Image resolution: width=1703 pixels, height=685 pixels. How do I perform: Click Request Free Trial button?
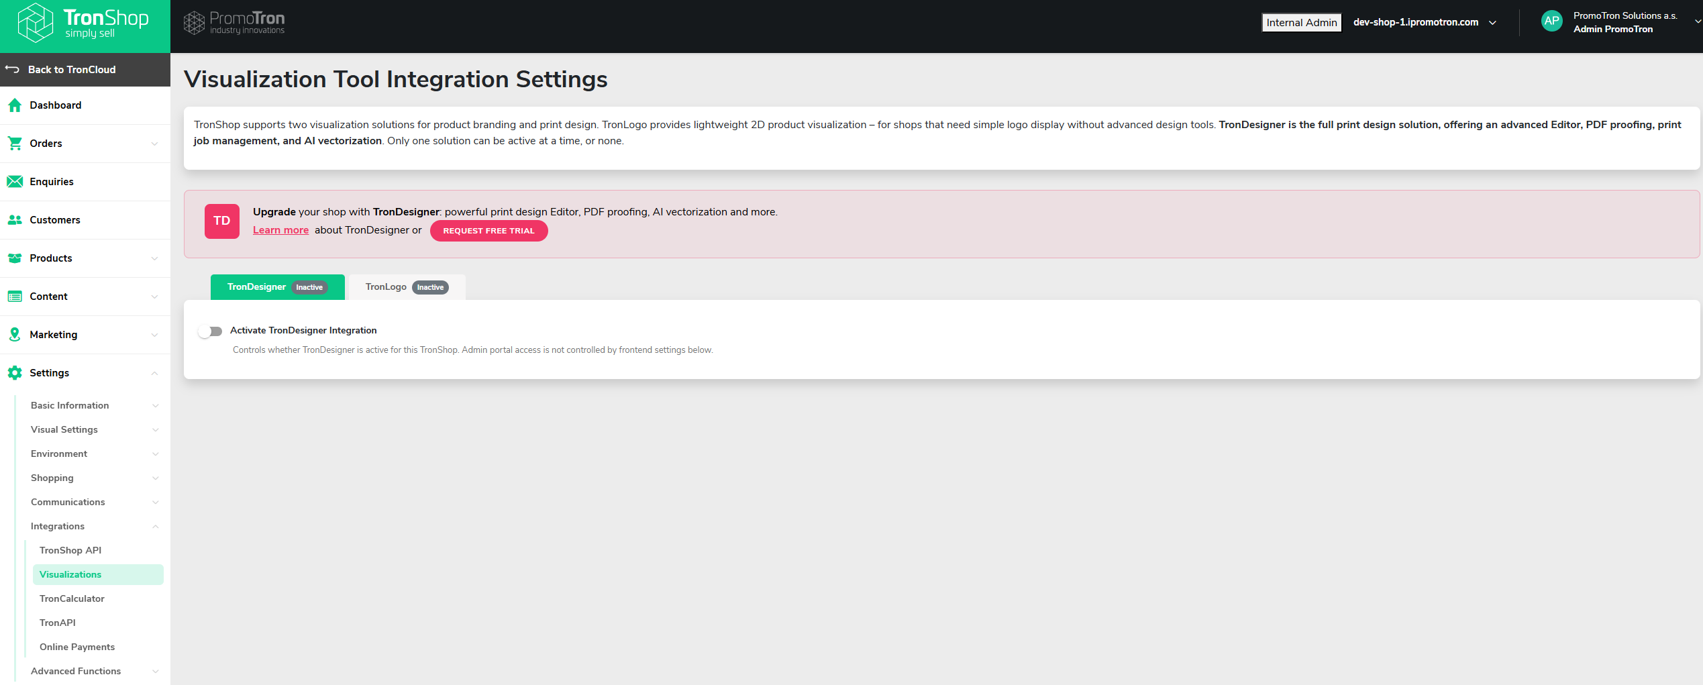click(488, 231)
